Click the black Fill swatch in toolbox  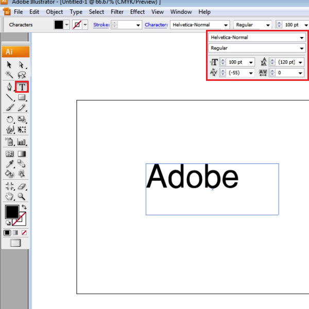click(x=12, y=212)
